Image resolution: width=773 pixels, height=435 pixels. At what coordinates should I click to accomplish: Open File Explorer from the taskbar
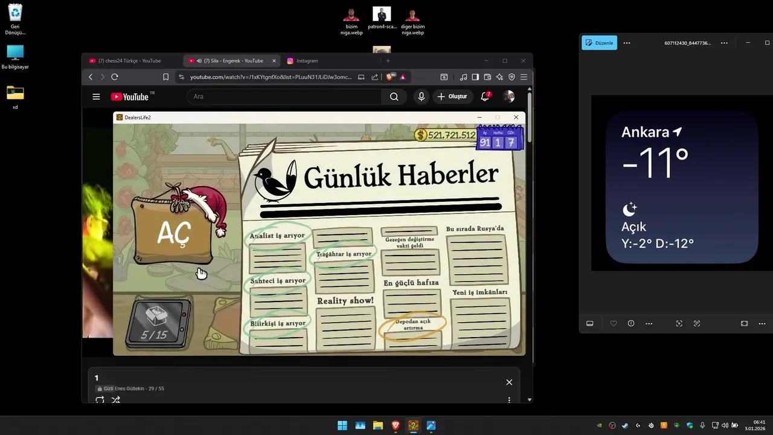point(378,425)
